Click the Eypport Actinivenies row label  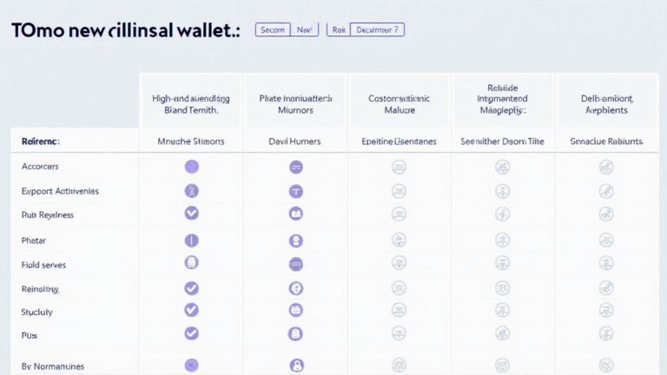pyautogui.click(x=60, y=191)
